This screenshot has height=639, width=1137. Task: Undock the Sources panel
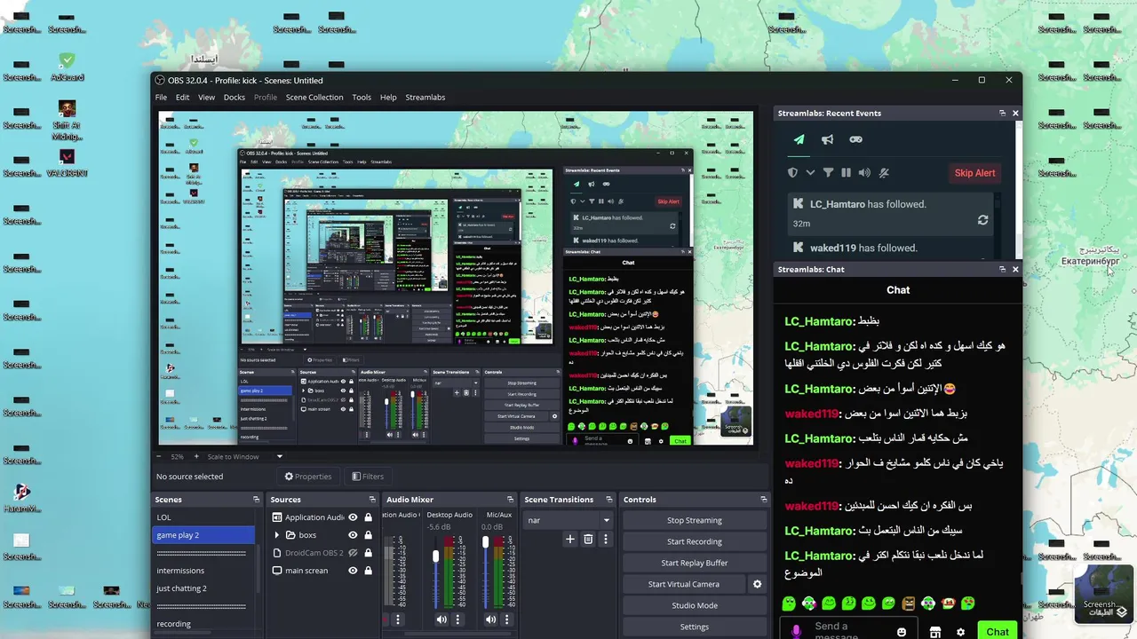coord(371,500)
